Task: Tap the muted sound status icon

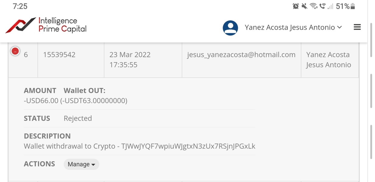Action: click(304, 6)
